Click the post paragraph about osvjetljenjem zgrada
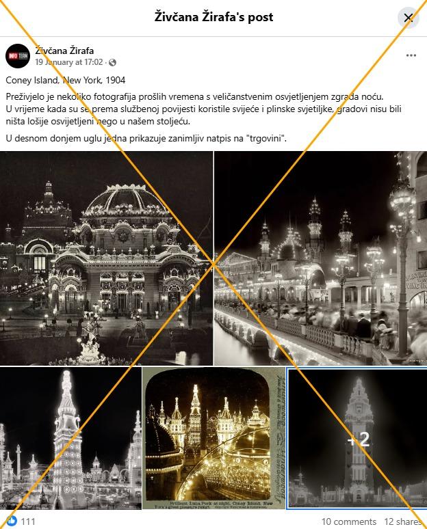Viewport: 427px width, 529px height. point(204,109)
